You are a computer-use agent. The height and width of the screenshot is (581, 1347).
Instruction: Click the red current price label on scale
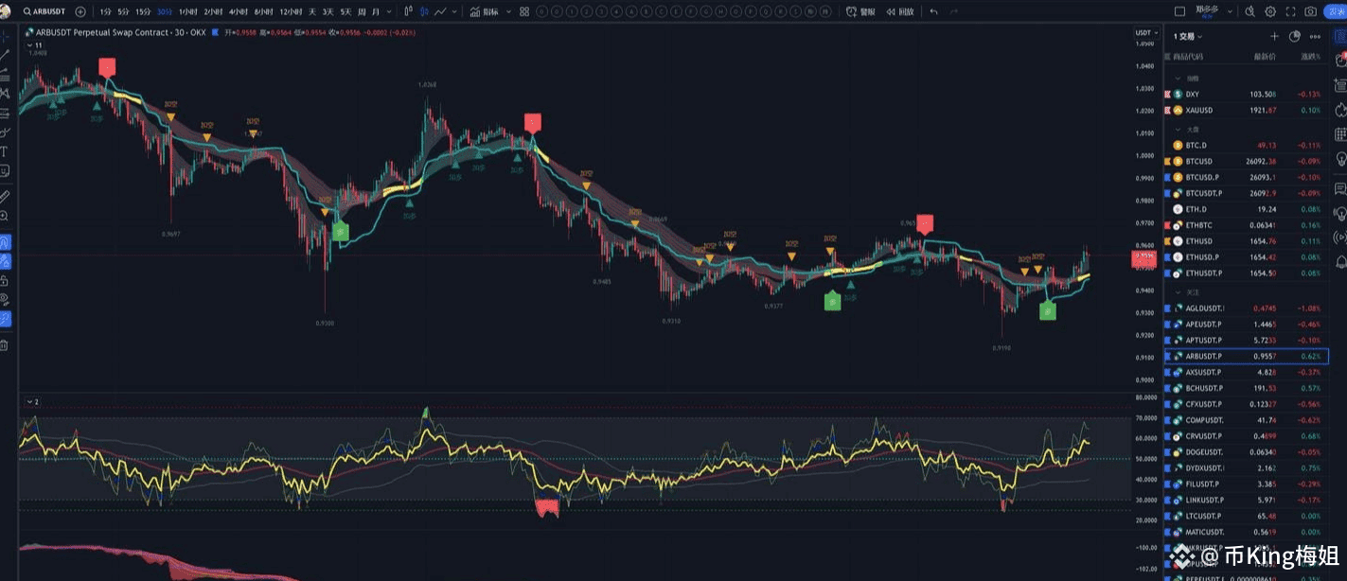(1145, 261)
